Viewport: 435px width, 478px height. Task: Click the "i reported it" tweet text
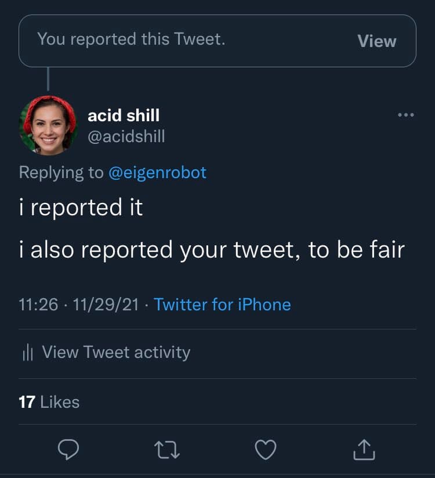(81, 208)
